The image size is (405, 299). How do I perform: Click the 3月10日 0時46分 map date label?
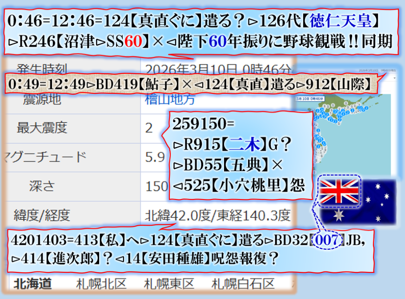(310, 98)
